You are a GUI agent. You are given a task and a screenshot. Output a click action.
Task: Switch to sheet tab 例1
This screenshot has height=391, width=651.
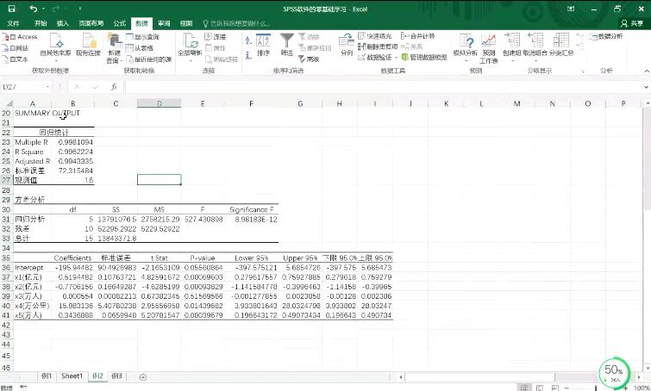tap(47, 376)
